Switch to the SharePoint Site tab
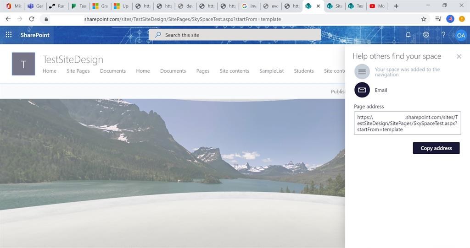 pos(335,6)
